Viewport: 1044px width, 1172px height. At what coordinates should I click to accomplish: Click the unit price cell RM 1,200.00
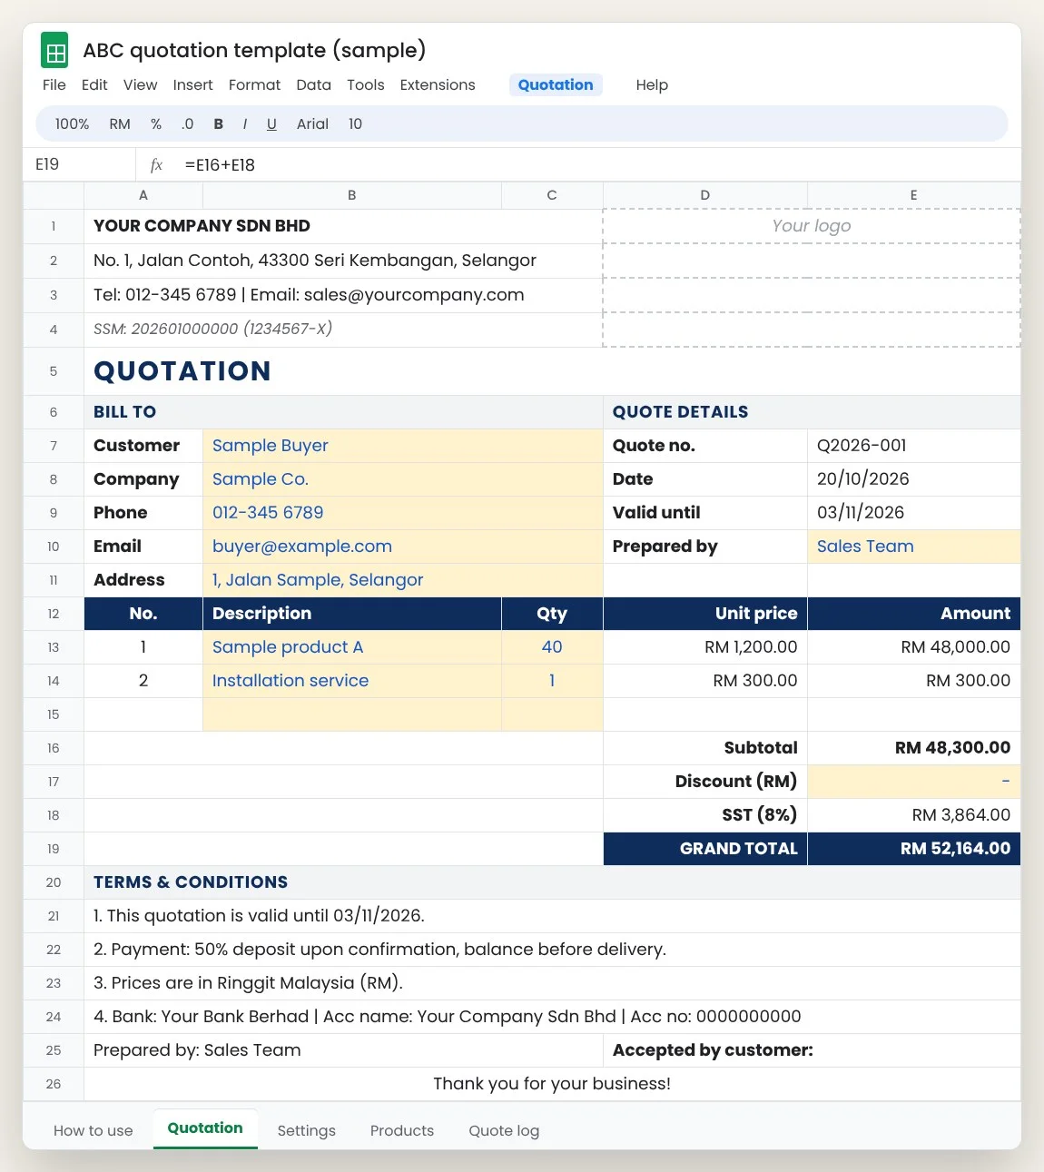pos(705,647)
